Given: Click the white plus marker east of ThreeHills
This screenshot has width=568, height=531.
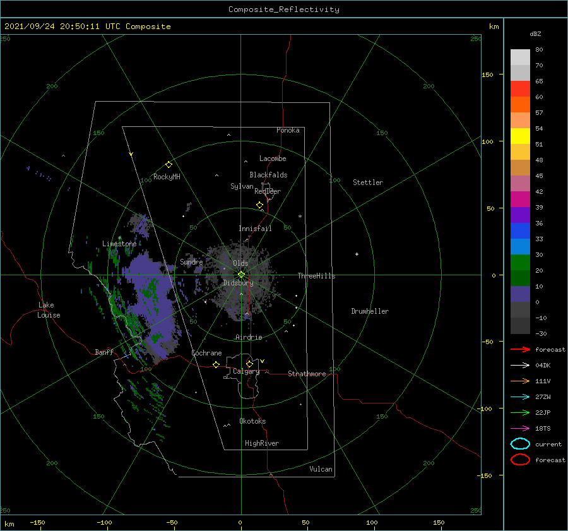Looking at the screenshot, I should click(357, 254).
